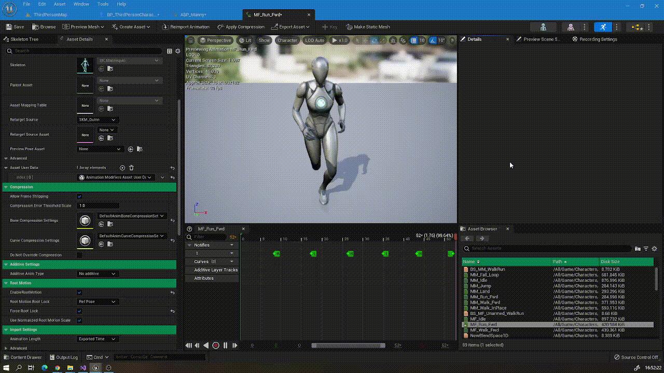This screenshot has width=664, height=373.
Task: Disable the EnableRootMotion checkbox
Action: point(79,292)
